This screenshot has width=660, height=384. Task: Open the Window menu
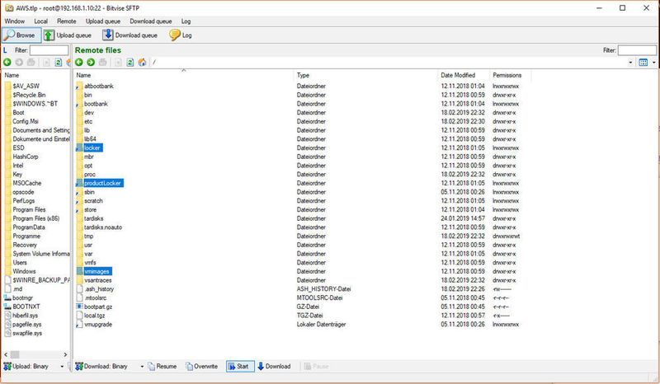(15, 21)
